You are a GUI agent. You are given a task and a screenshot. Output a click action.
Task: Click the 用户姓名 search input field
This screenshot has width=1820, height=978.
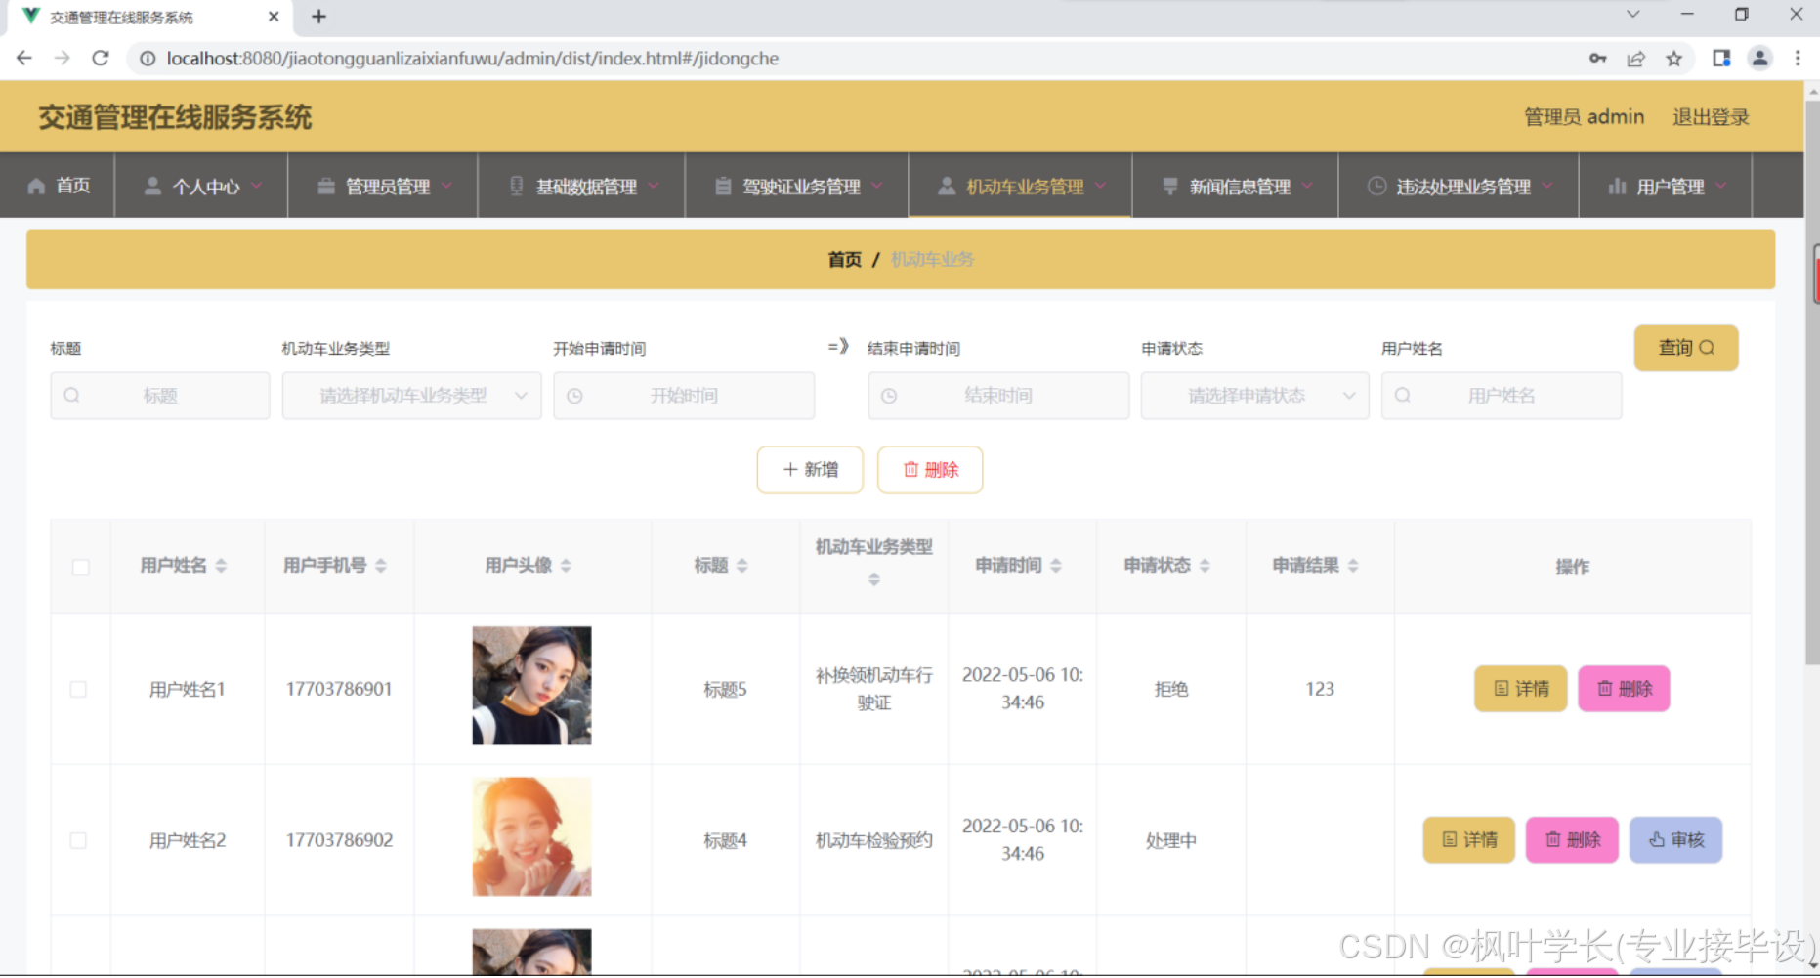pos(1502,396)
